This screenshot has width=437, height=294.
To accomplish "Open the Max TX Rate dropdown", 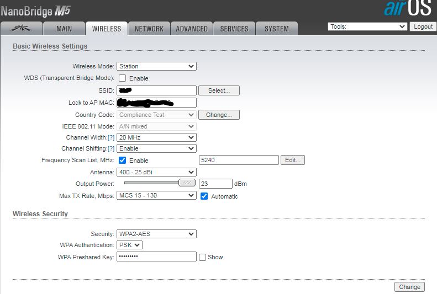I will [156, 196].
